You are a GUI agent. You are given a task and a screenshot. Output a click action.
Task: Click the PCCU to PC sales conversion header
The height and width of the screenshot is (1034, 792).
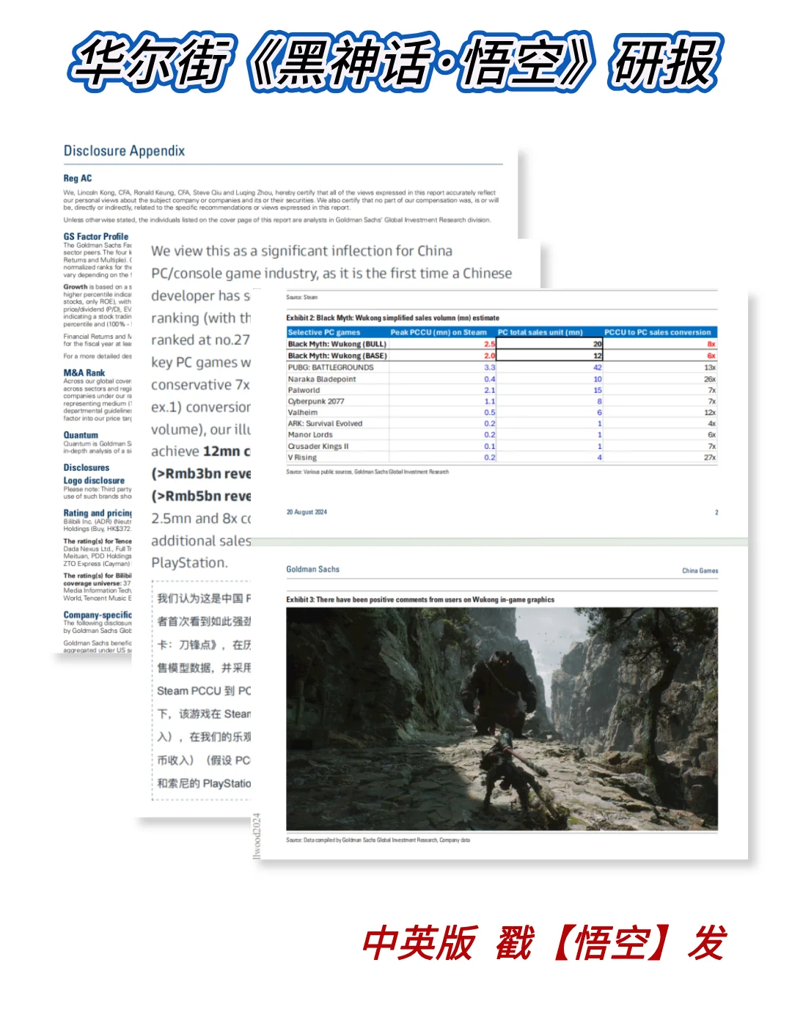(657, 332)
